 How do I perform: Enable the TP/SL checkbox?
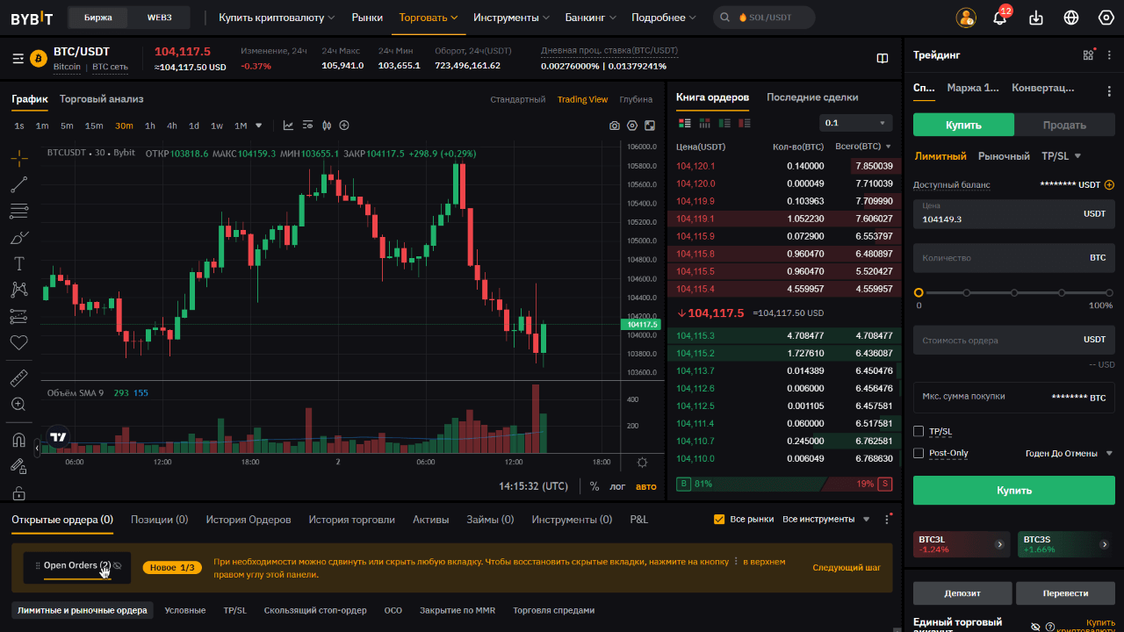click(919, 432)
